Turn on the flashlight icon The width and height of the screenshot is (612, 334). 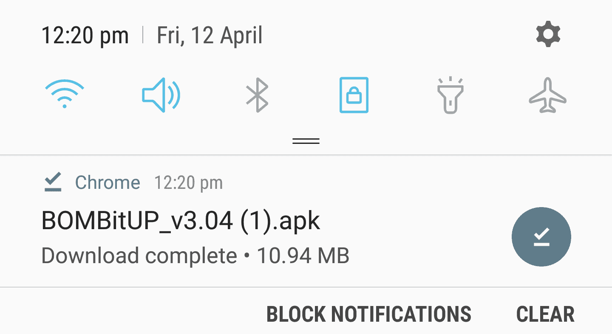tap(450, 95)
